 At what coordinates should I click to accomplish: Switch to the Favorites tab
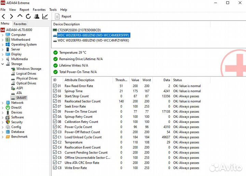pos(20,24)
